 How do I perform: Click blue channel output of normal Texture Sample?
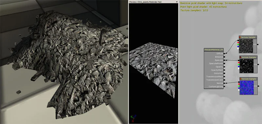click(x=239, y=88)
